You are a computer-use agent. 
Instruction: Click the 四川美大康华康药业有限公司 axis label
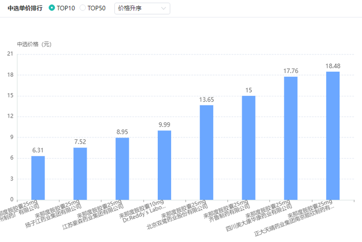click(x=259, y=217)
